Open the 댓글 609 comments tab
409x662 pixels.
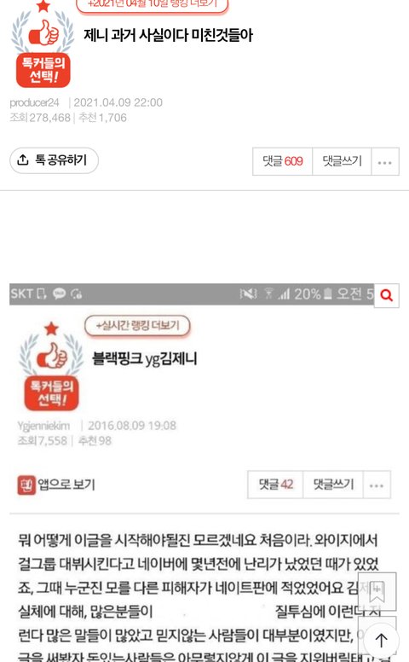click(x=283, y=161)
